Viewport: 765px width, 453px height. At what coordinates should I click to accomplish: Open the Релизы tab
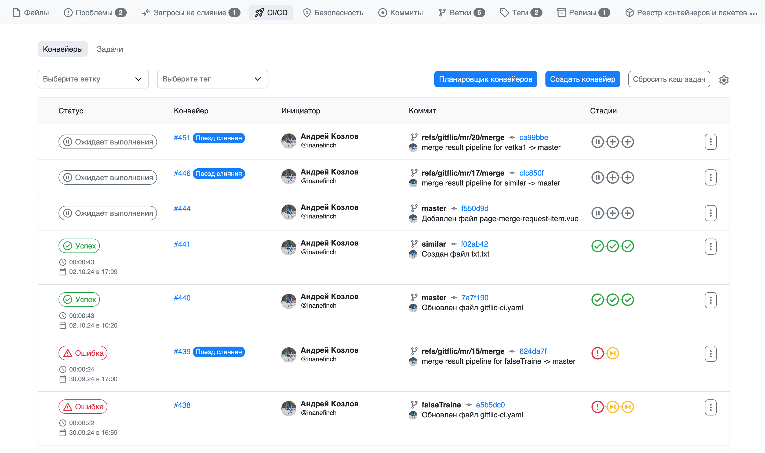click(584, 13)
